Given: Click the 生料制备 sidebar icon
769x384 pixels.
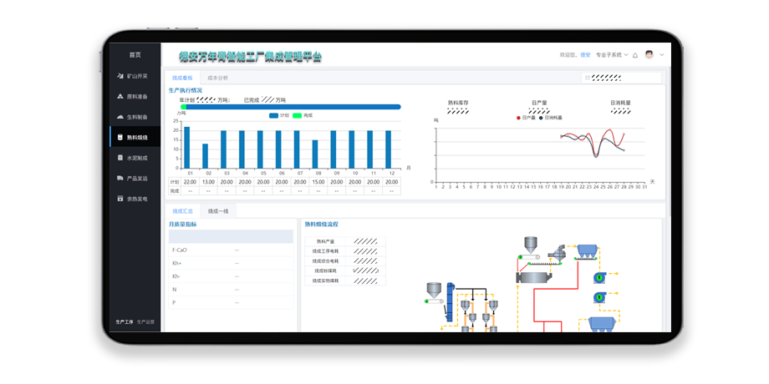Looking at the screenshot, I should click(120, 117).
